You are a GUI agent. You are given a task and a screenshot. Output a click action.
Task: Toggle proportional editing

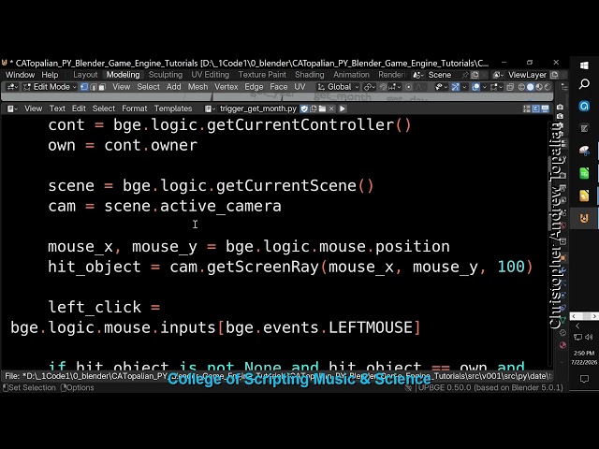tap(408, 87)
